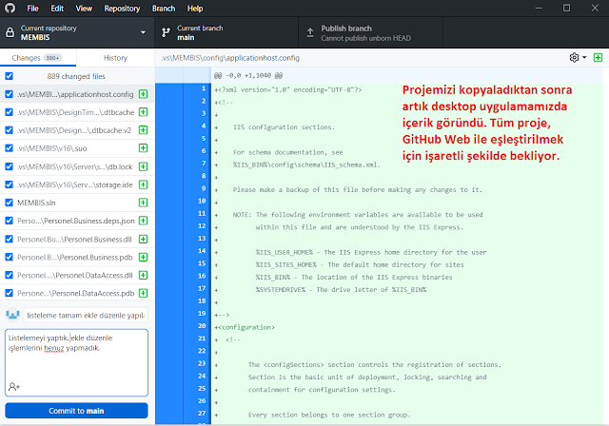Open the File menu
Screen dimensions: 609x426
click(x=32, y=9)
